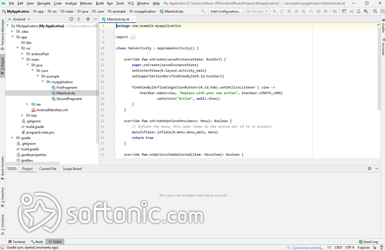
Task: Switch to the Scope Based TODO tab
Action: tap(72, 169)
